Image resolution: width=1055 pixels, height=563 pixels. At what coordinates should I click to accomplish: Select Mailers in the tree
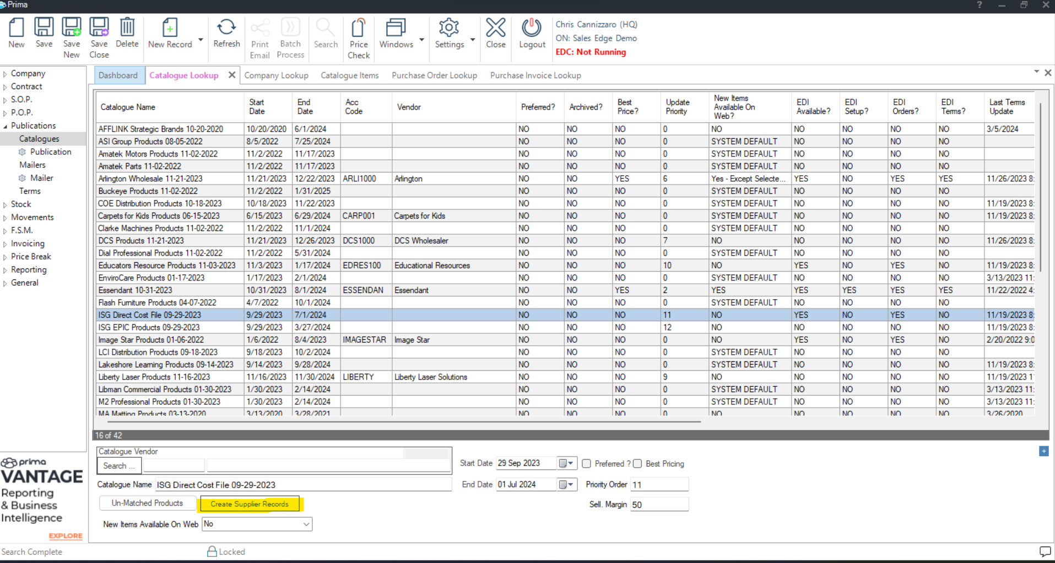click(x=33, y=165)
